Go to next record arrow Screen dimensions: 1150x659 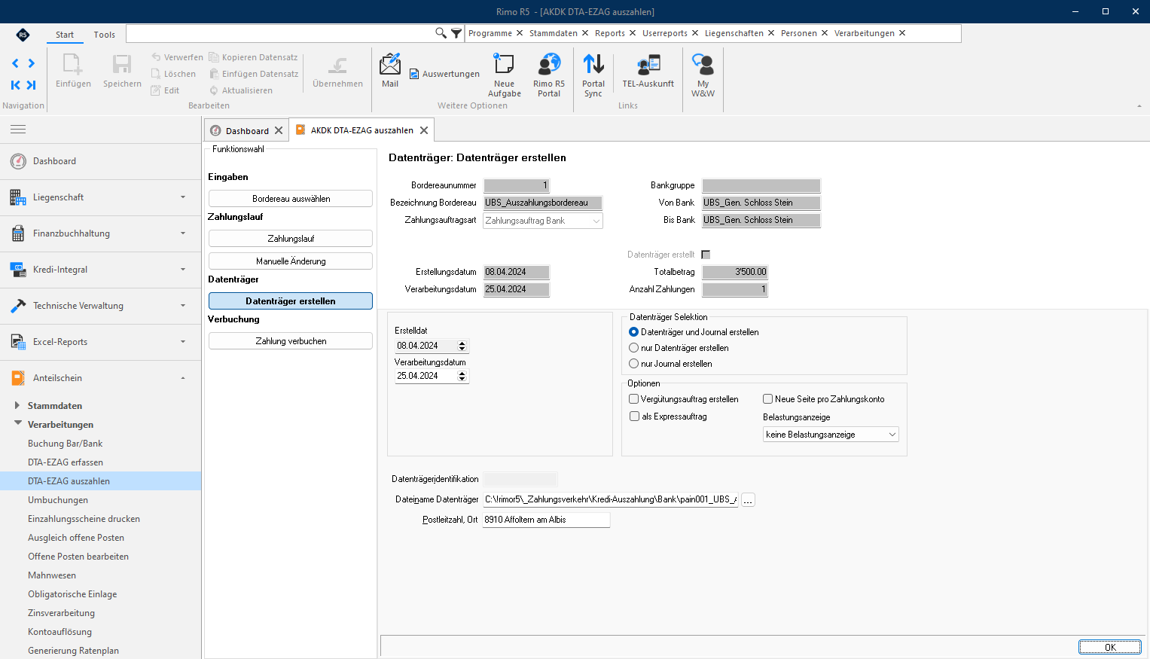[x=32, y=63]
